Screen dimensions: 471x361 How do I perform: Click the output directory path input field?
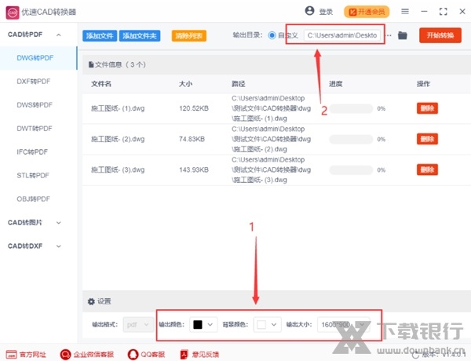[x=342, y=35]
